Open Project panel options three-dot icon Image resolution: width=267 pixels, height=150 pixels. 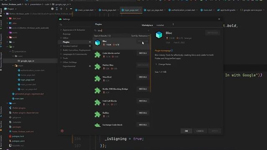[x=67, y=9]
